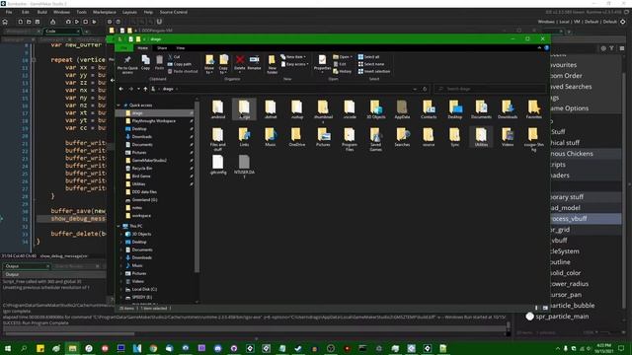Click Pin to Quick access in ribbon
This screenshot has width=632, height=355.
click(127, 64)
